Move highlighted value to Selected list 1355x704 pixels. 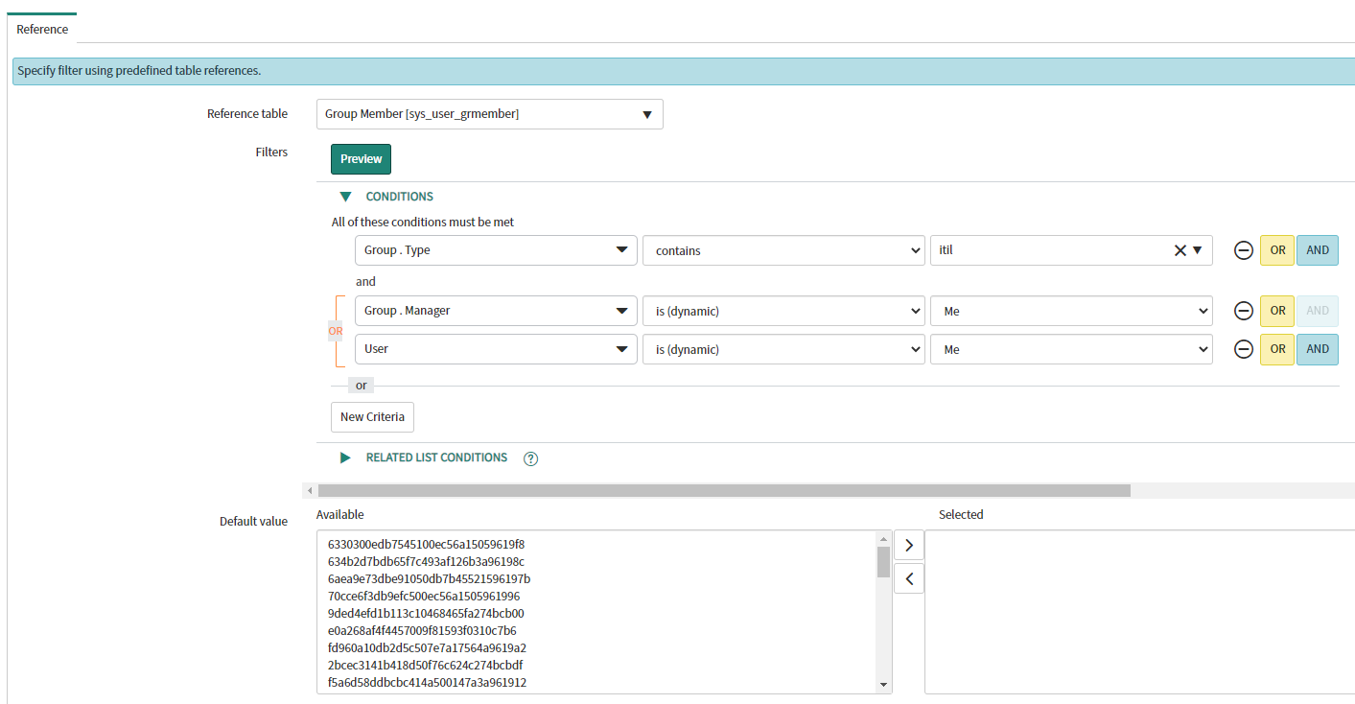click(908, 545)
